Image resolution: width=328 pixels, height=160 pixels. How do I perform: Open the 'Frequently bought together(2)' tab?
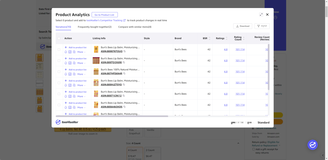[94, 27]
